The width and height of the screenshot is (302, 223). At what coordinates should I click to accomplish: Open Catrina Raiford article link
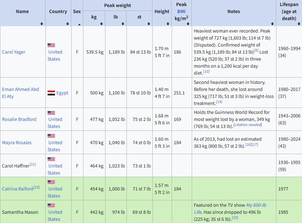tap(18, 189)
